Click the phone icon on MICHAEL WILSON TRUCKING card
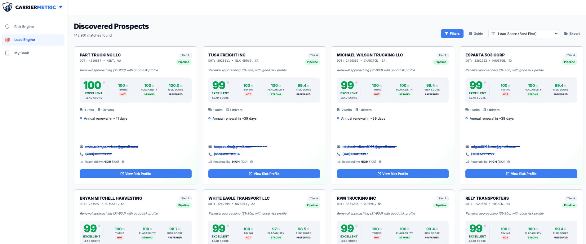This screenshot has width=586, height=244. (339, 154)
